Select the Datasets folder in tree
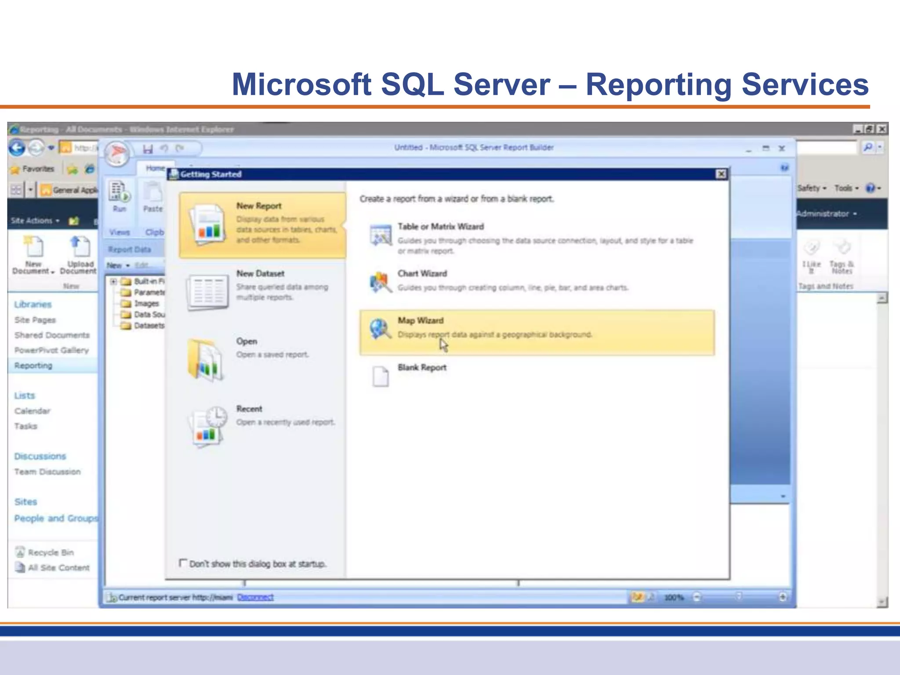This screenshot has width=900, height=675. coord(143,325)
